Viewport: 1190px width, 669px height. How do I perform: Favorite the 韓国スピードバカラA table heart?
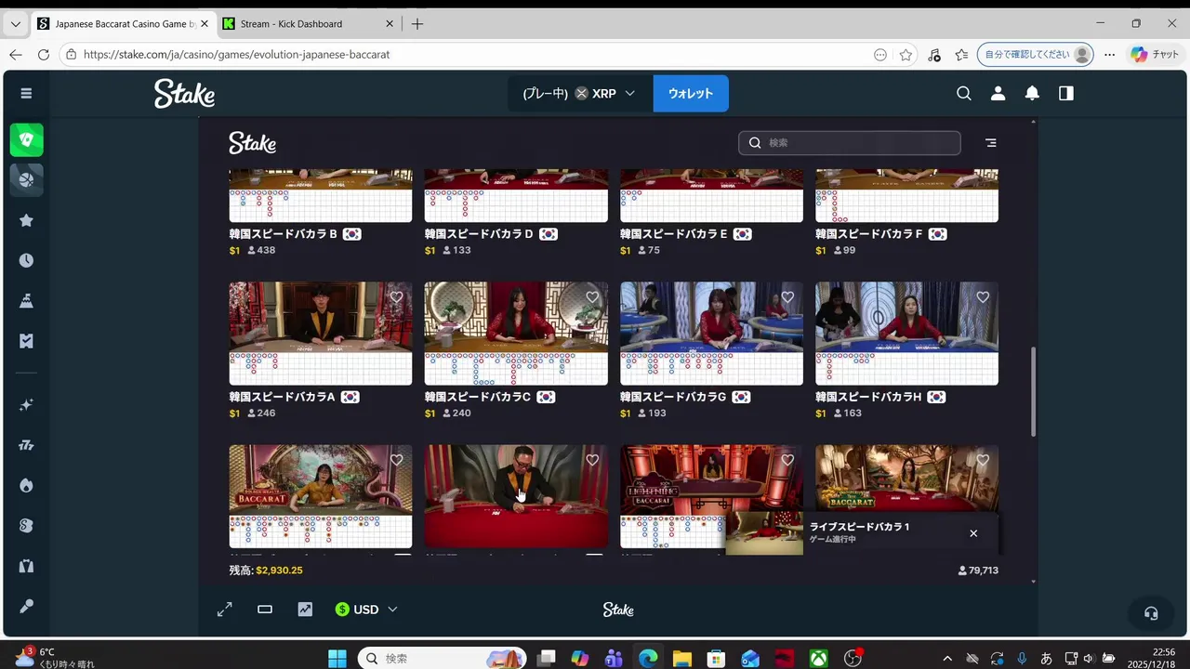(x=397, y=297)
